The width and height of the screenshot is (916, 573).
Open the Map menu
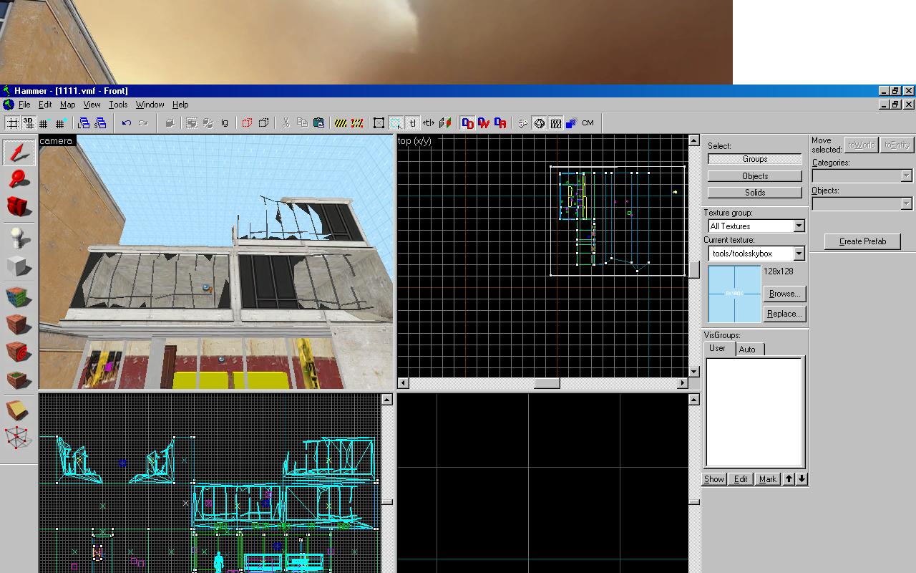point(67,105)
